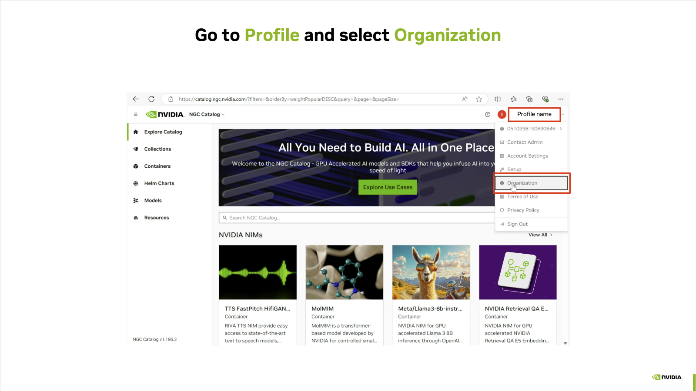Bookmark this page with the star icon

479,99
